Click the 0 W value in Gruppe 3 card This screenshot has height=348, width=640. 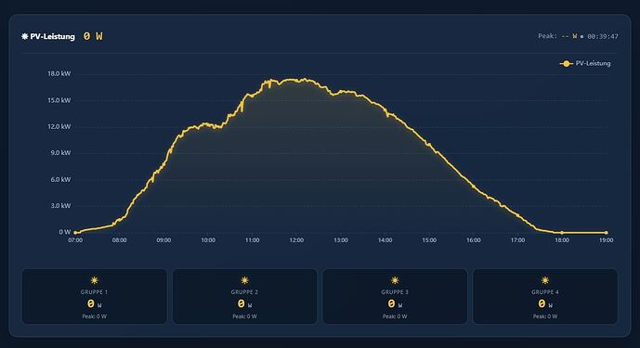[x=395, y=304]
